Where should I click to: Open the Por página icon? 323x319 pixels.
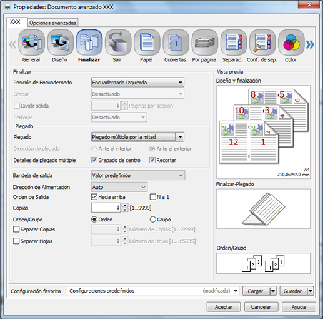tap(205, 43)
